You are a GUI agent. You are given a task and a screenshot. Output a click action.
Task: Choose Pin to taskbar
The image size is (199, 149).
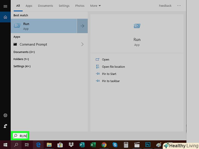[x=111, y=81]
